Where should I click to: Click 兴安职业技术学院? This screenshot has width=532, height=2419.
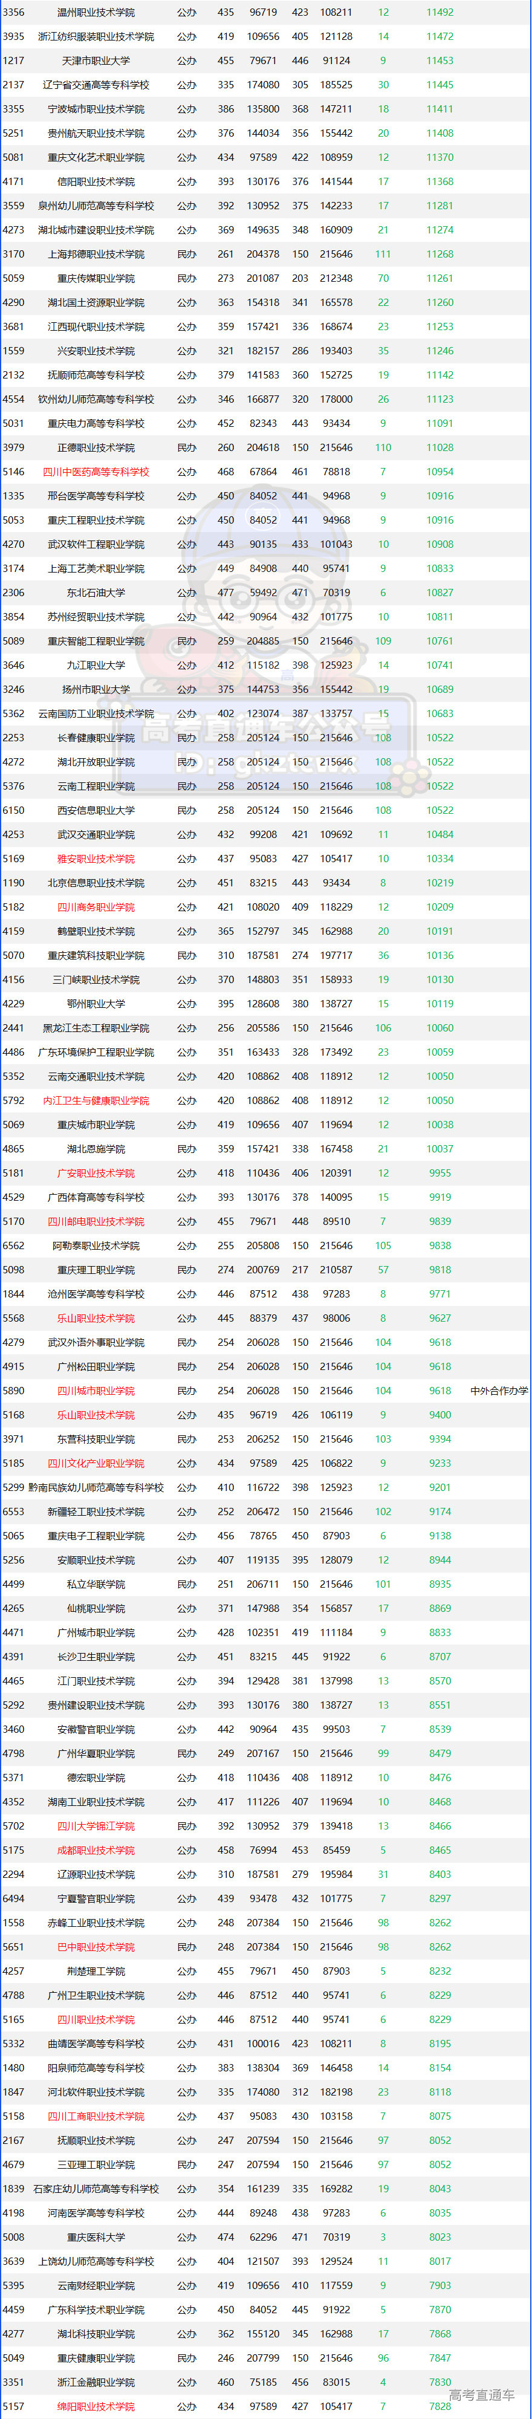pyautogui.click(x=96, y=351)
